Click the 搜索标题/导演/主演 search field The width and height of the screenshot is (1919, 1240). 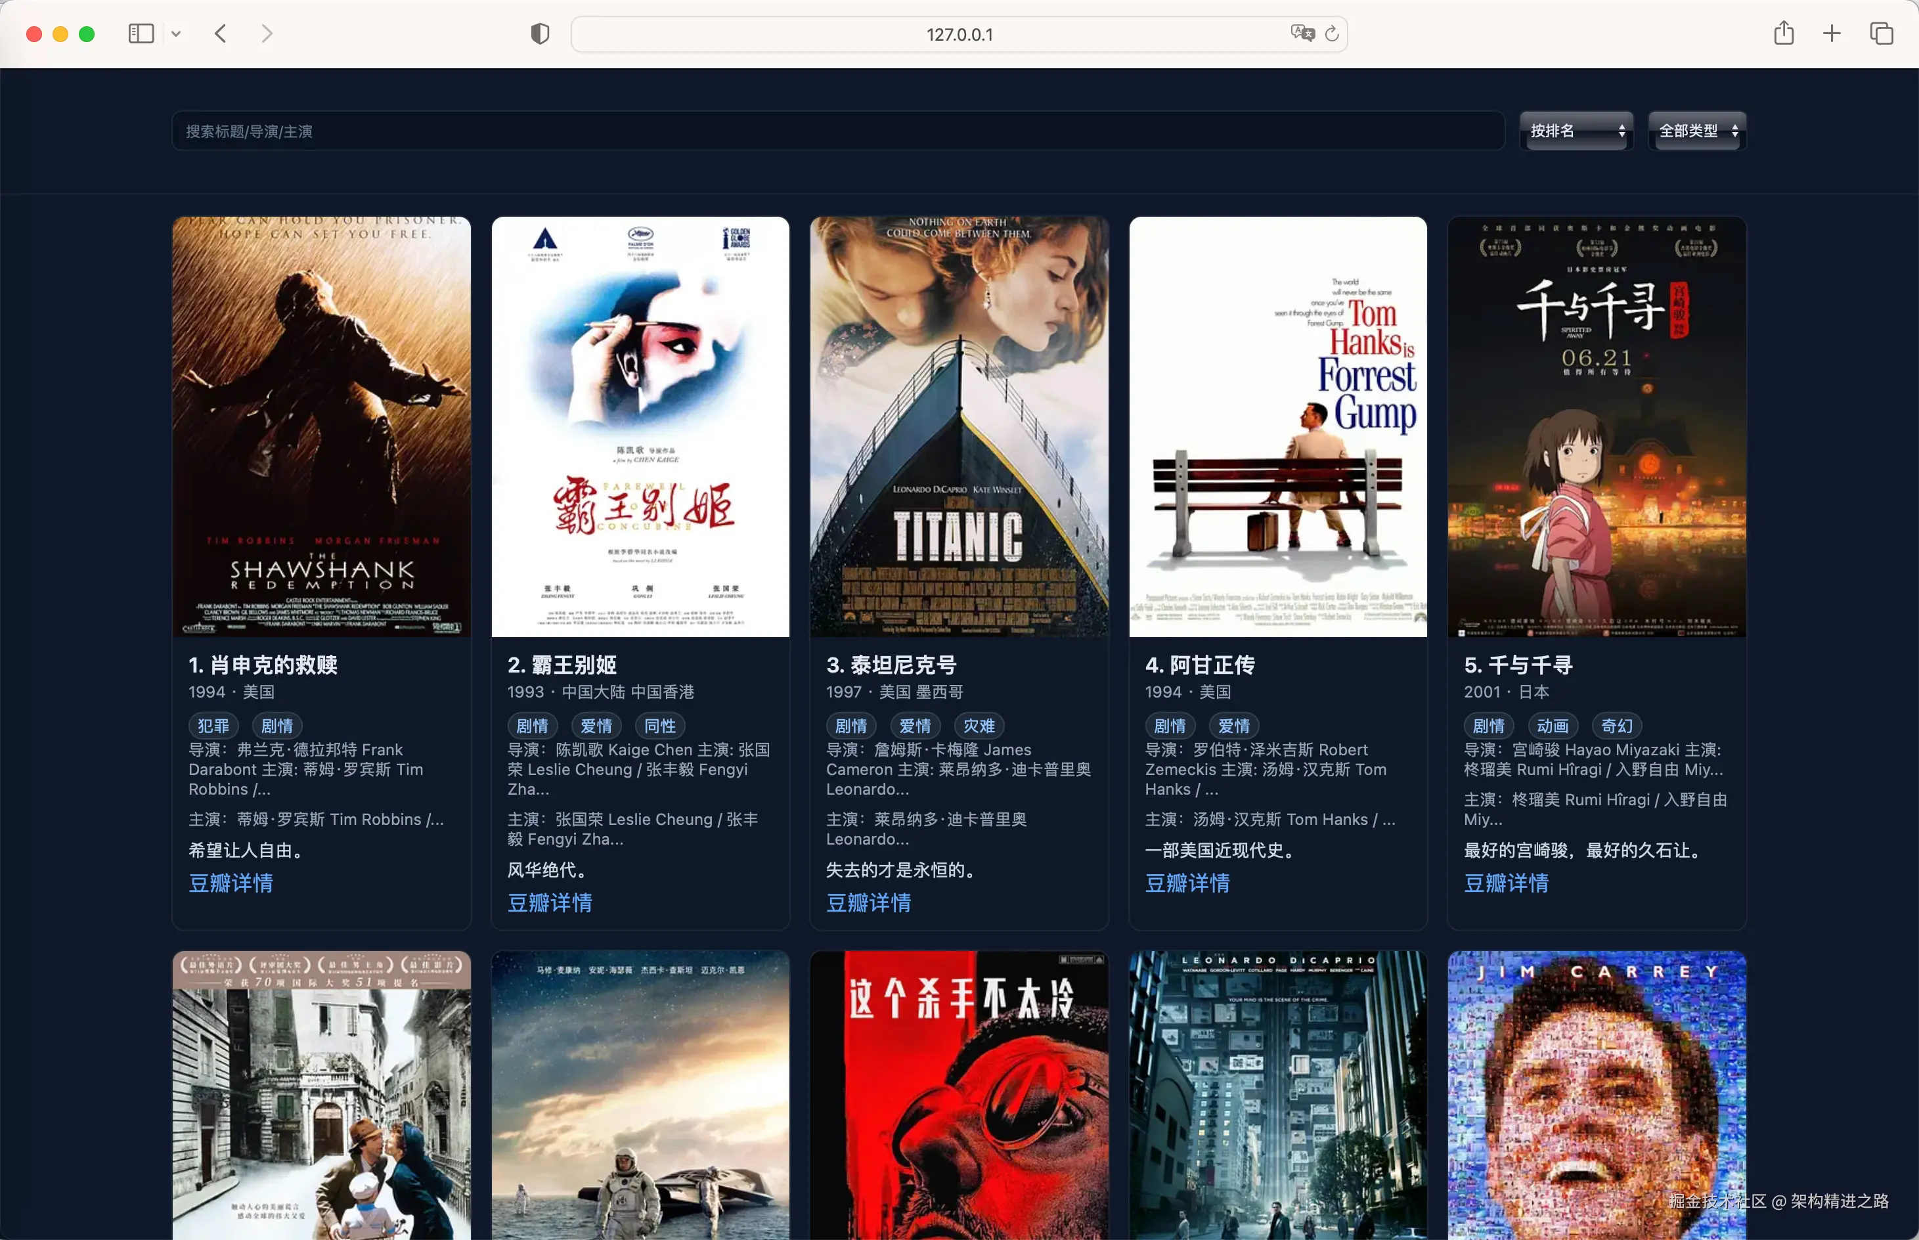pos(837,131)
